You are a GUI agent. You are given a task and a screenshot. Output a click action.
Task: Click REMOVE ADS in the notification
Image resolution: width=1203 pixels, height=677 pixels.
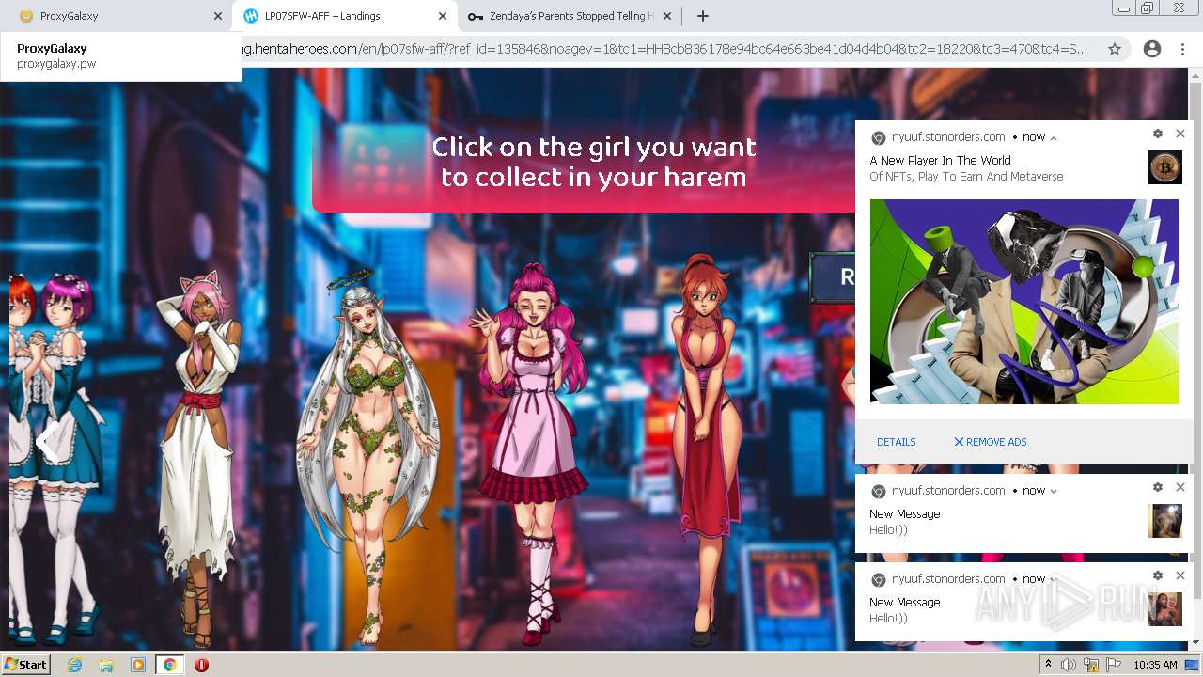[x=991, y=442]
